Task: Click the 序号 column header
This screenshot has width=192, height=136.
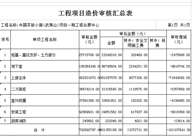Action: [5, 39]
